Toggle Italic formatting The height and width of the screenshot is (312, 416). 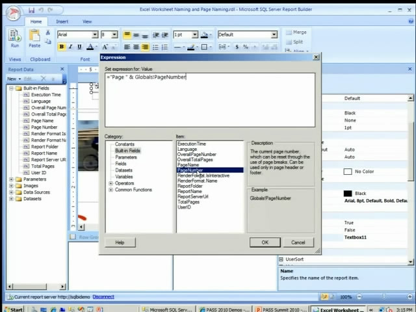coord(70,47)
